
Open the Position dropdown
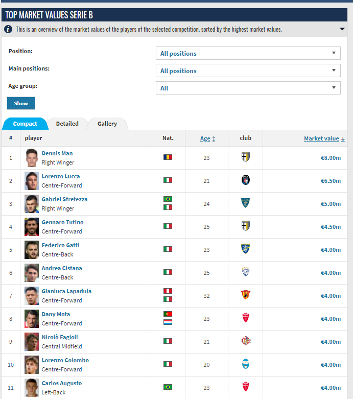click(x=248, y=53)
